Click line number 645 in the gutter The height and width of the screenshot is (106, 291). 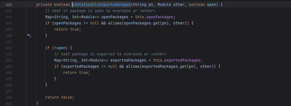[x=9, y=5]
